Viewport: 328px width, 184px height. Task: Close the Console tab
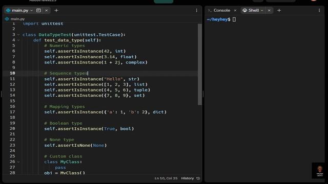coord(235,10)
